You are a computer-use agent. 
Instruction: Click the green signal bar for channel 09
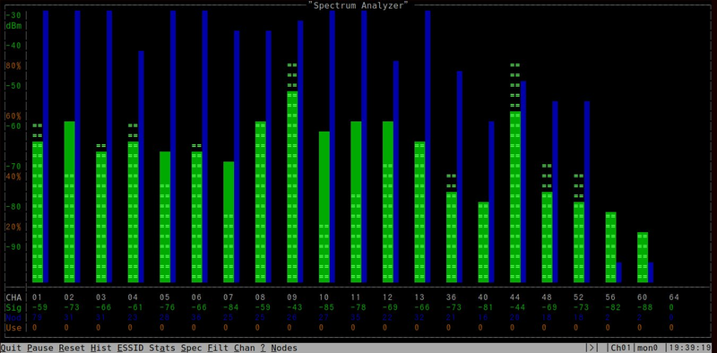click(x=292, y=186)
